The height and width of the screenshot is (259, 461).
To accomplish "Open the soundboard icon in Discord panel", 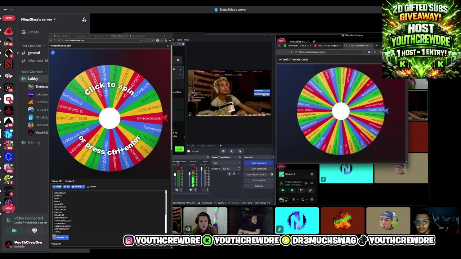I will 310,190.
